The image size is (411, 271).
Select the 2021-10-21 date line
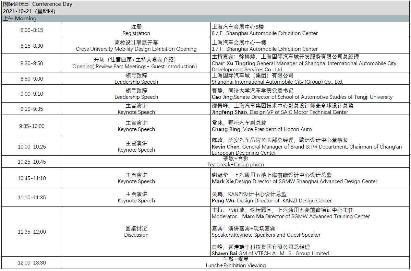point(29,11)
